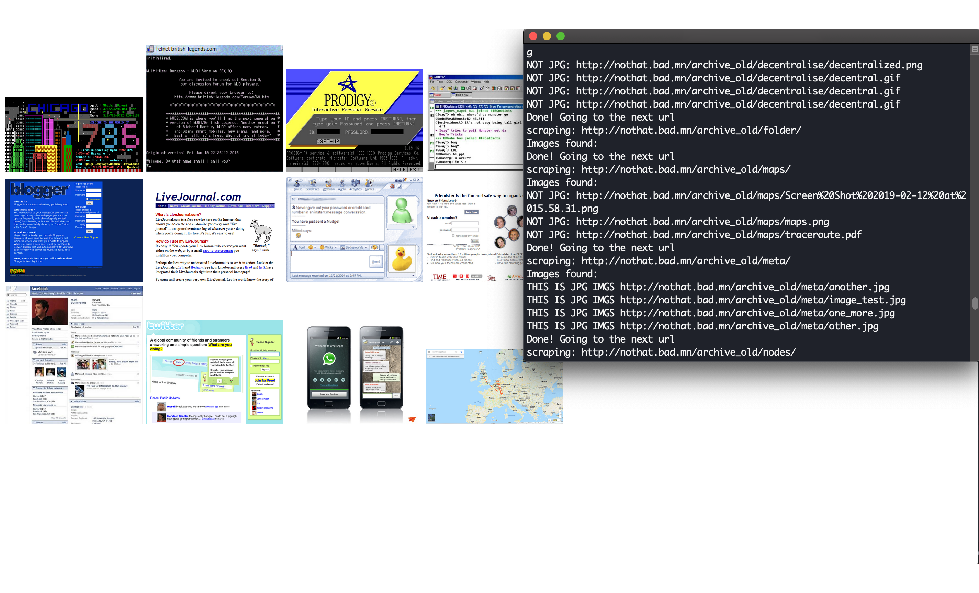
Task: Click the 'scraping: …/archive_old/nodes/' line
Action: pos(661,352)
